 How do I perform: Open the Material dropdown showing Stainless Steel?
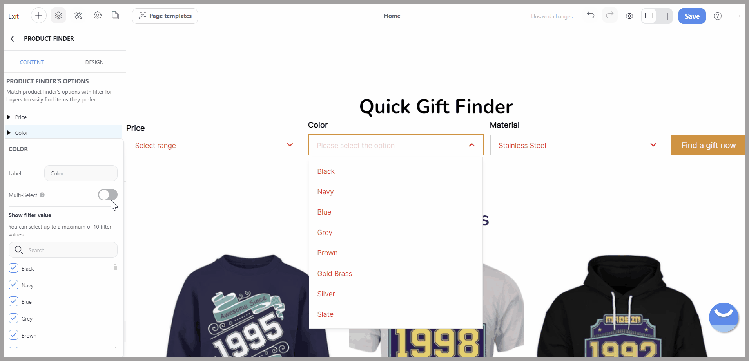(x=577, y=145)
